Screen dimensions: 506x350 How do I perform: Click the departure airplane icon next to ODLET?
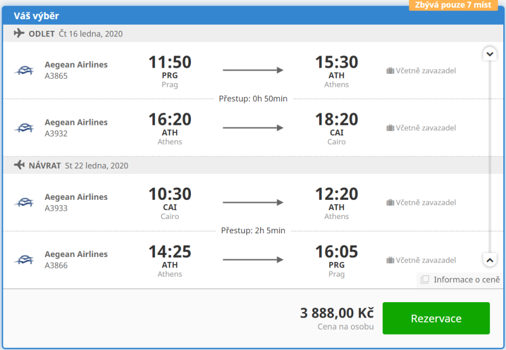(19, 33)
